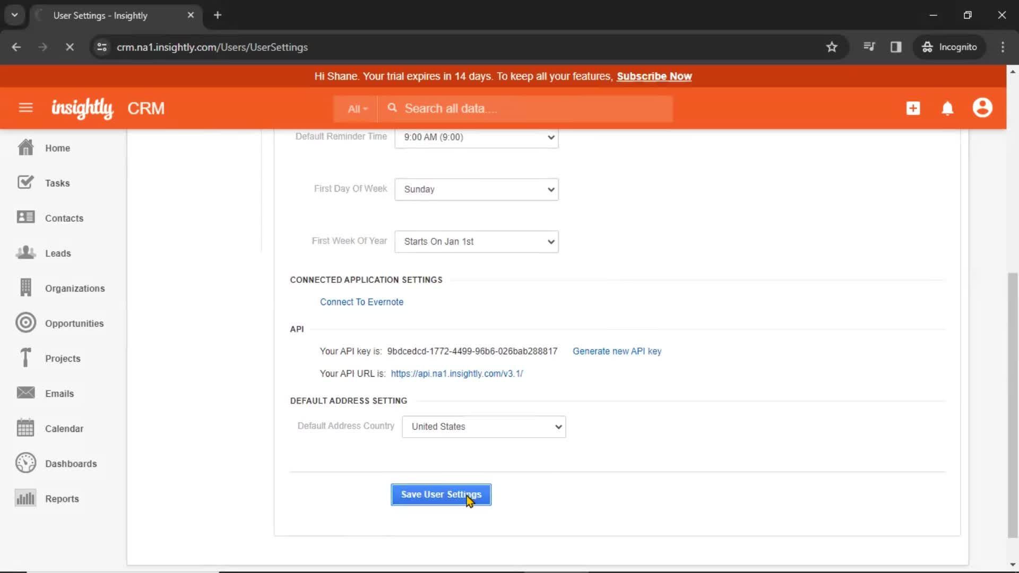Click the Home house icon
Screen dimensions: 1019x573
click(25, 147)
